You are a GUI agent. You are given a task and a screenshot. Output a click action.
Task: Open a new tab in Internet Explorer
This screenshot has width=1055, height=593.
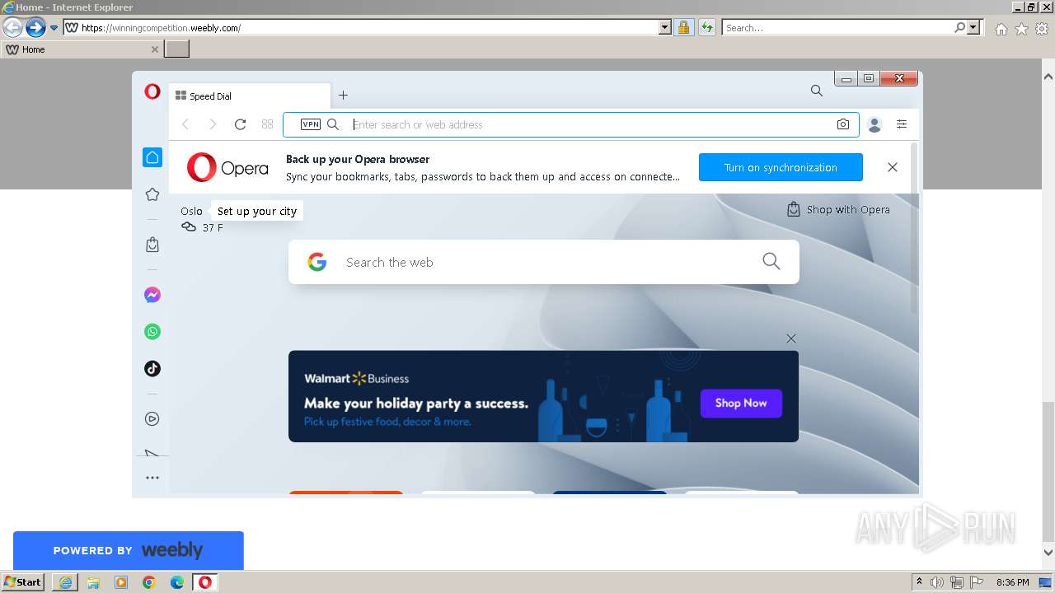pyautogui.click(x=176, y=49)
